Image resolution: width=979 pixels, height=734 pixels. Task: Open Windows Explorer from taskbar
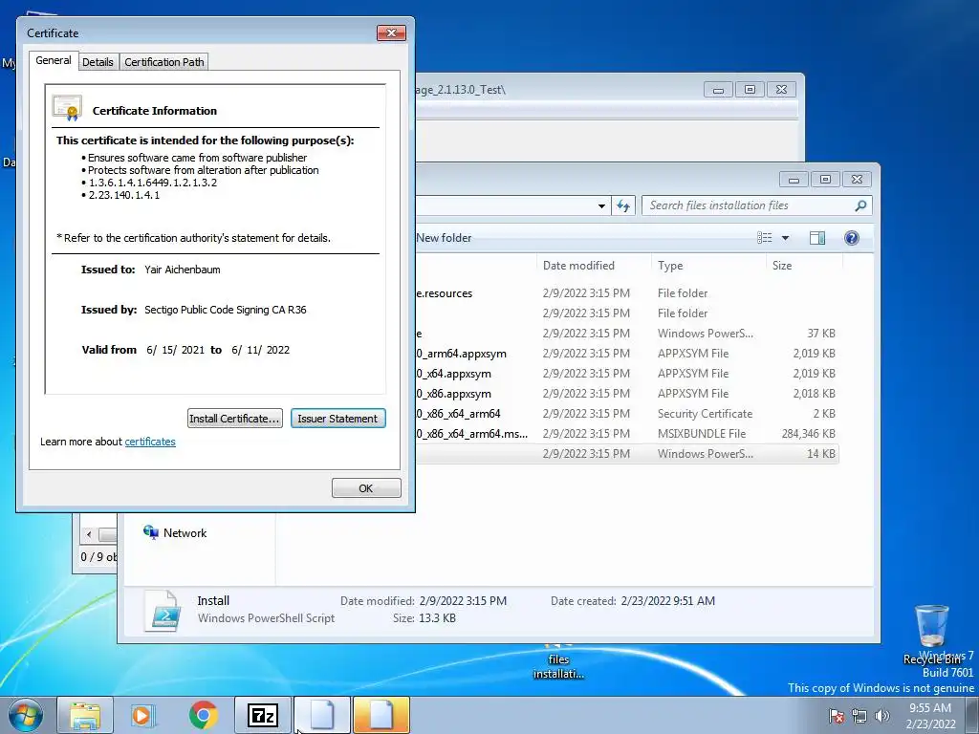(85, 715)
